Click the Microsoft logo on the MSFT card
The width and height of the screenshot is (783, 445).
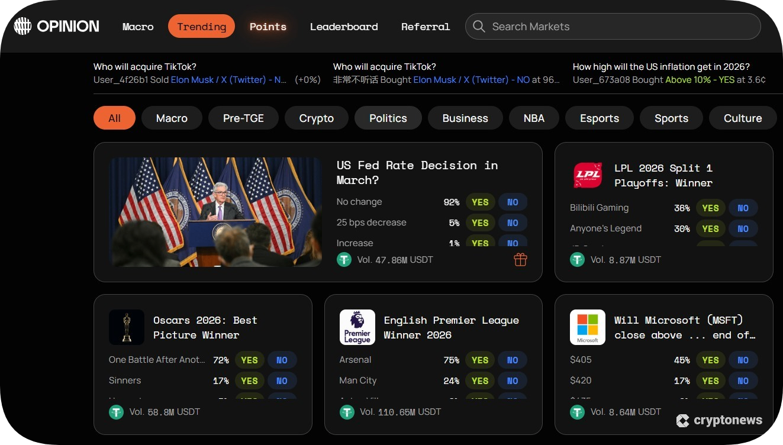pyautogui.click(x=587, y=327)
